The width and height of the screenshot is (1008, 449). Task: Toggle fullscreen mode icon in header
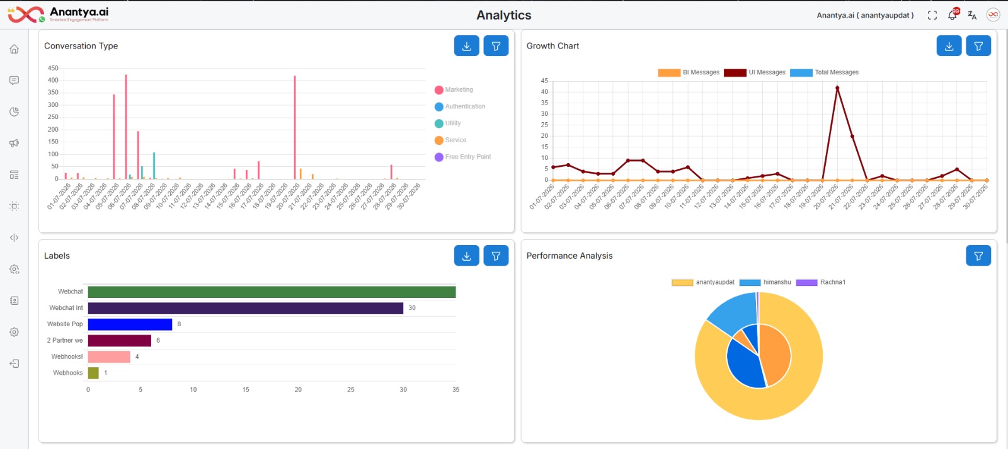932,15
